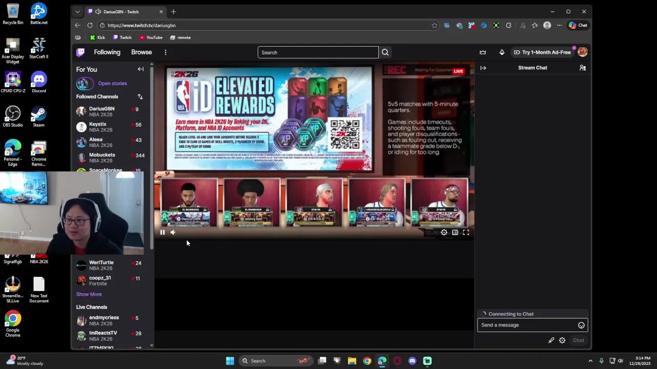Open ImReactsTV live channel
This screenshot has height=369, width=657.
[112, 336]
